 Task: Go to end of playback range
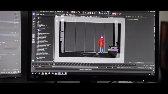click(153, 65)
